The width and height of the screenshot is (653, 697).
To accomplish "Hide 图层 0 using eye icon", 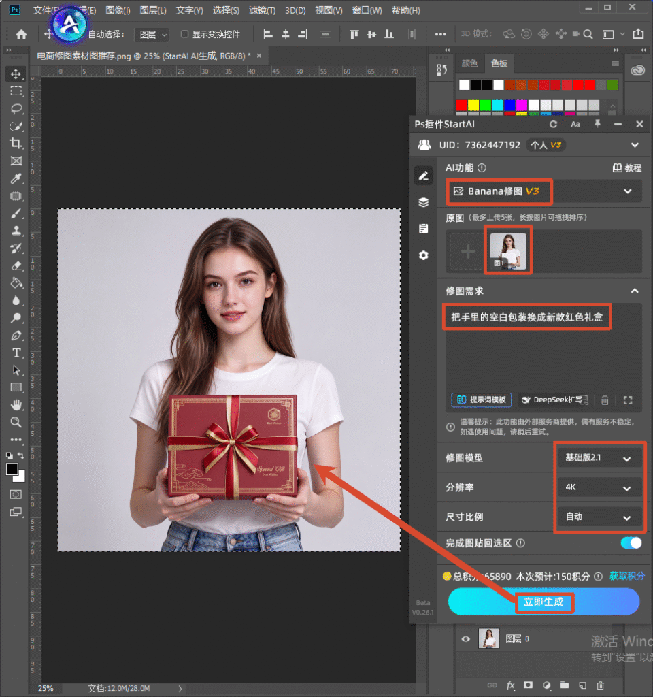I will coord(465,638).
